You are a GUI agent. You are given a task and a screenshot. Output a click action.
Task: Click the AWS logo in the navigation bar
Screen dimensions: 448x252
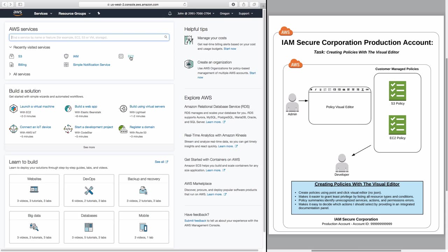[x=17, y=13]
